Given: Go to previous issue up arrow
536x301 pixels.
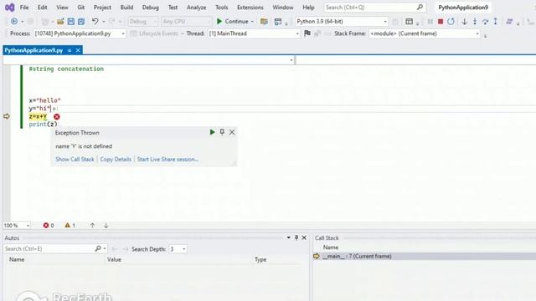Looking at the screenshot, I should tap(92, 225).
